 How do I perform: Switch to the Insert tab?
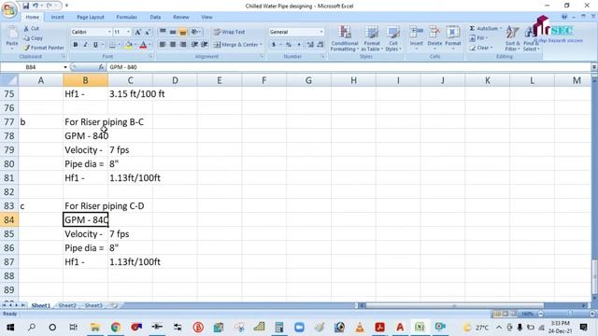point(58,17)
